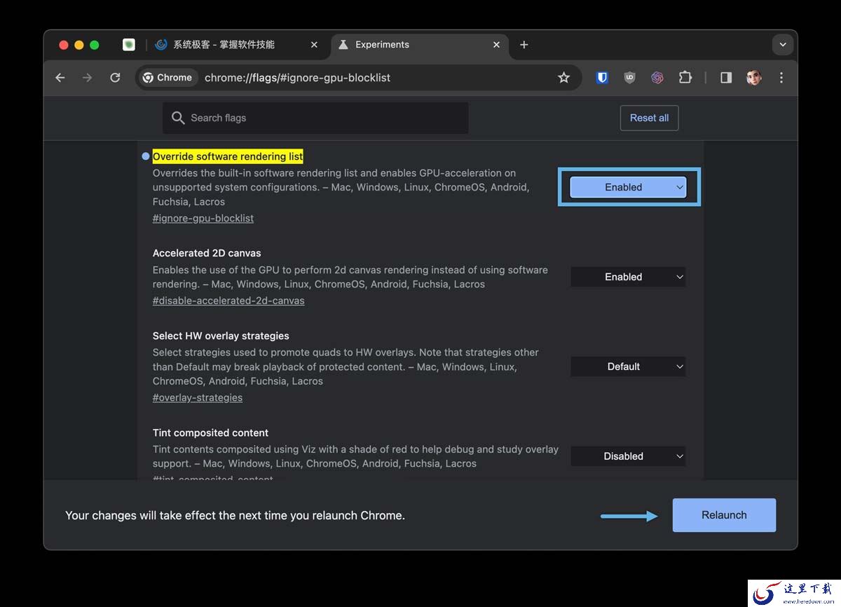841x607 pixels.
Task: Open Tint composited content Disabled dropdown
Action: (628, 456)
